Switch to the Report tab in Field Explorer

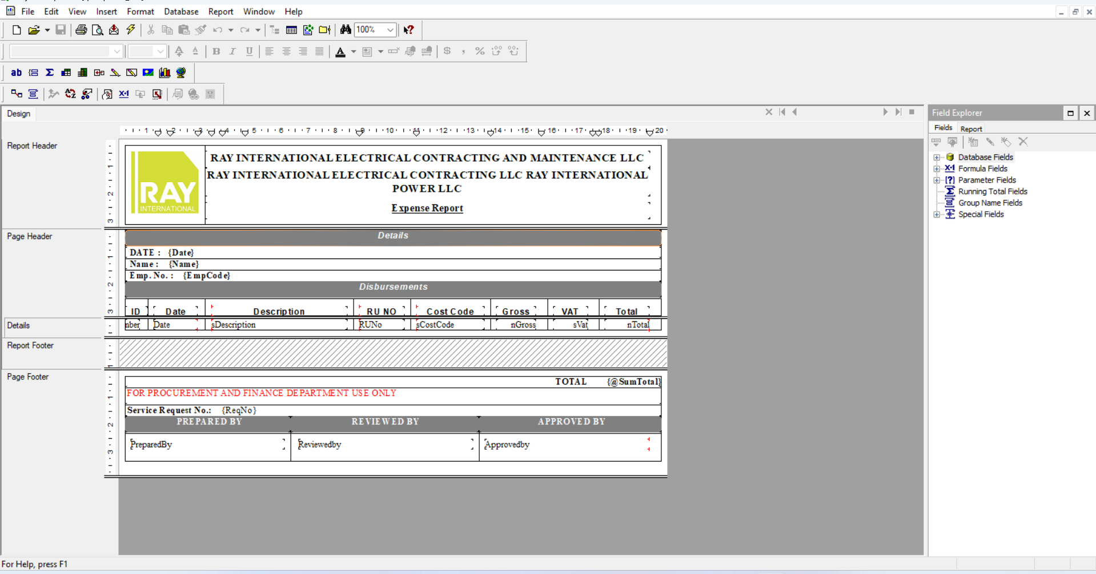(x=971, y=129)
